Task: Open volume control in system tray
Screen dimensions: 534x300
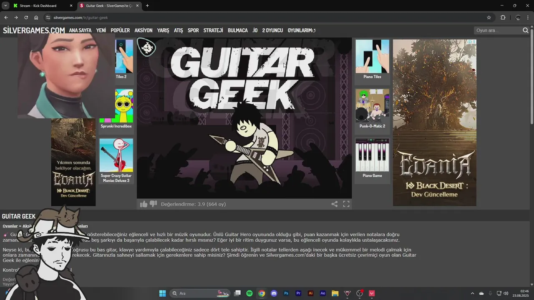Action: (506, 293)
